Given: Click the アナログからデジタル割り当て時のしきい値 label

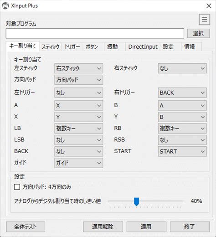Looking at the screenshot, I should pyautogui.click(x=57, y=201).
